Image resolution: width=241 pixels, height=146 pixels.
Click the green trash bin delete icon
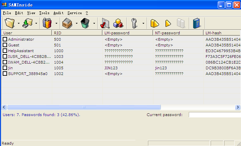[85, 23]
